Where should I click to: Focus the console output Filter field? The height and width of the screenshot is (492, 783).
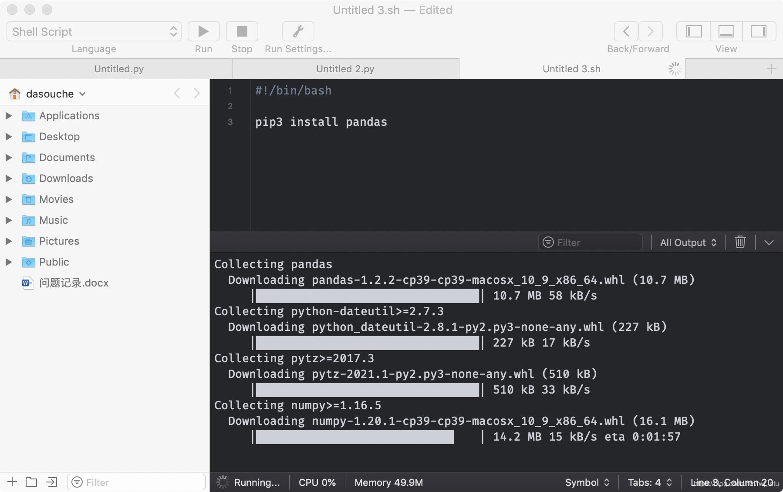click(x=590, y=242)
